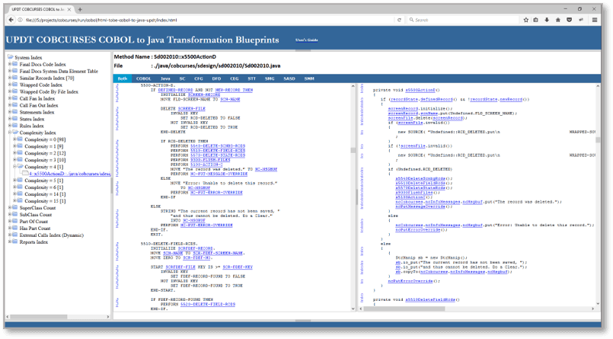The image size is (613, 339).
Task: Open the DFD tab
Action: point(216,78)
